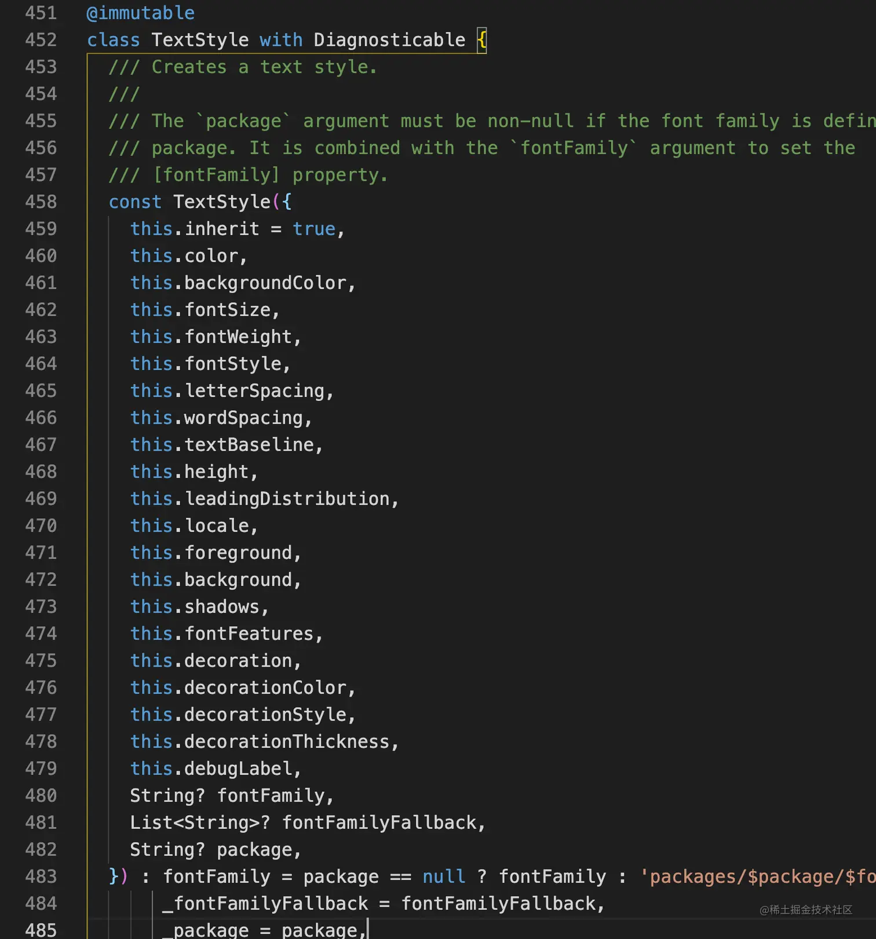Click the const TextStyle constructor name
The width and height of the screenshot is (876, 939).
click(x=222, y=202)
